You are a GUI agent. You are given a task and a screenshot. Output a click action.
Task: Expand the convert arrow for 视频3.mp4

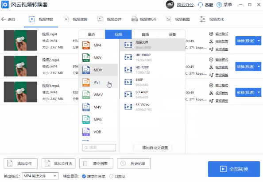259,92
